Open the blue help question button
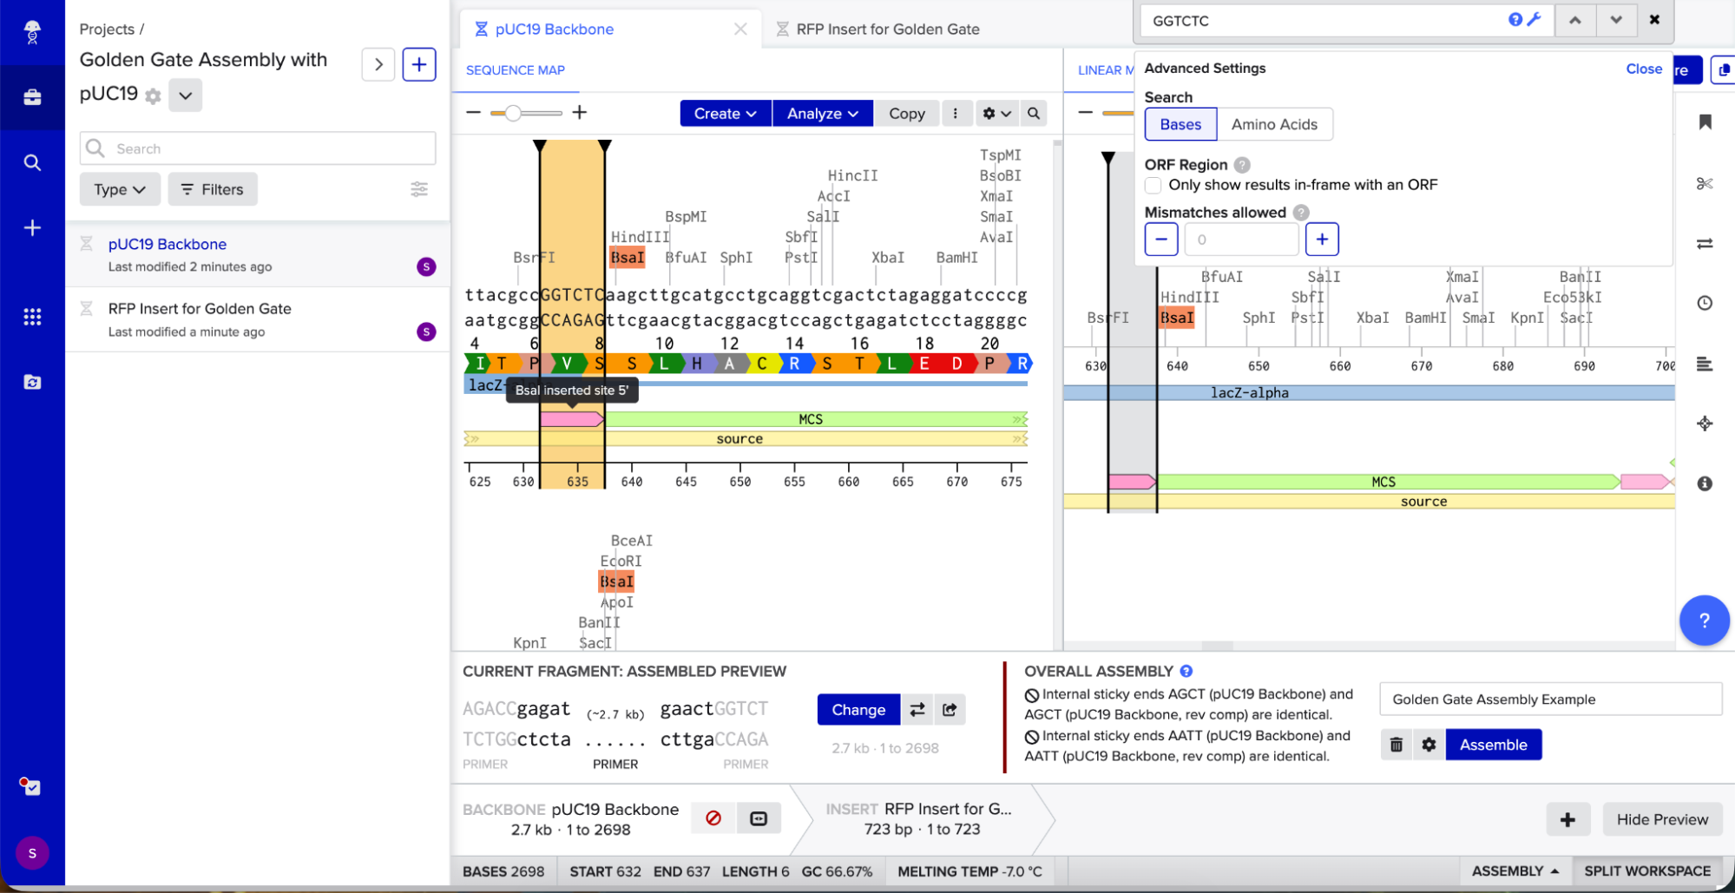This screenshot has width=1735, height=893. (1704, 621)
